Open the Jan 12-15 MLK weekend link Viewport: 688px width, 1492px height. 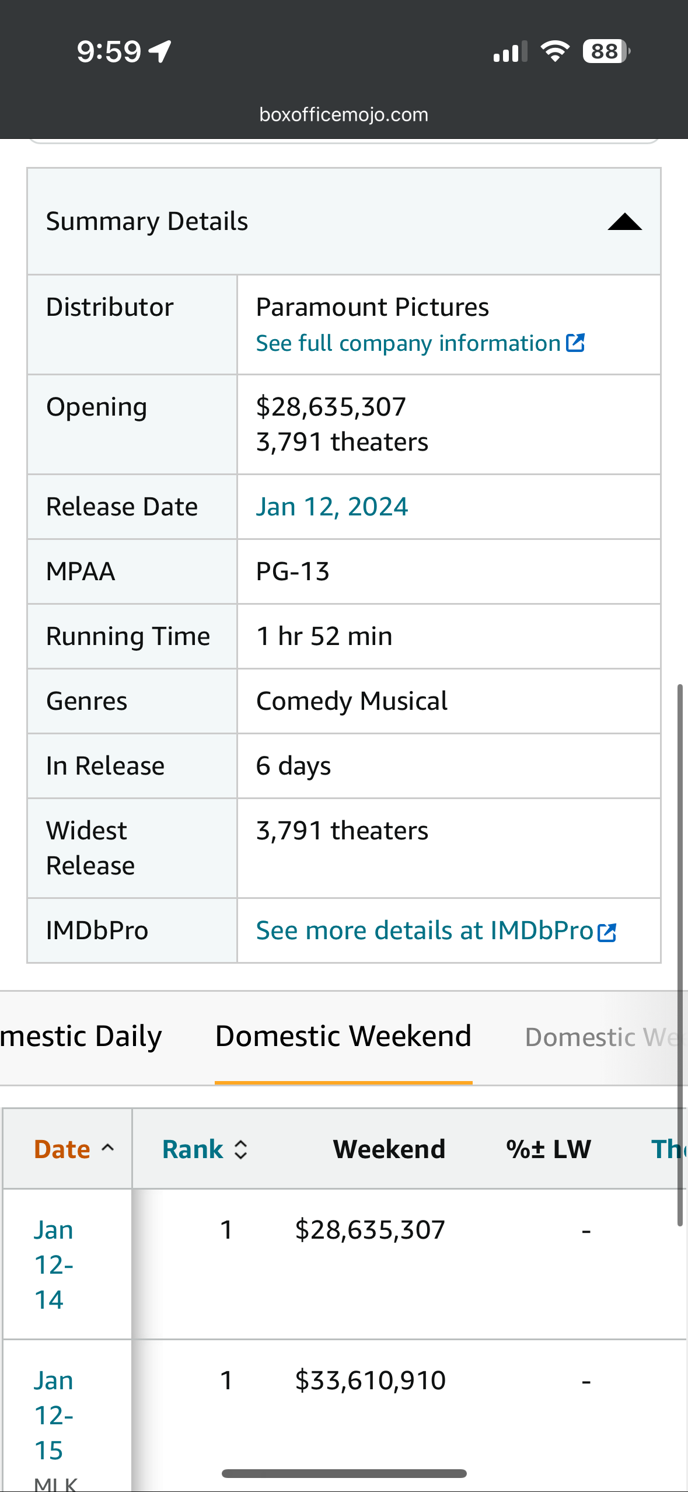tap(53, 1415)
